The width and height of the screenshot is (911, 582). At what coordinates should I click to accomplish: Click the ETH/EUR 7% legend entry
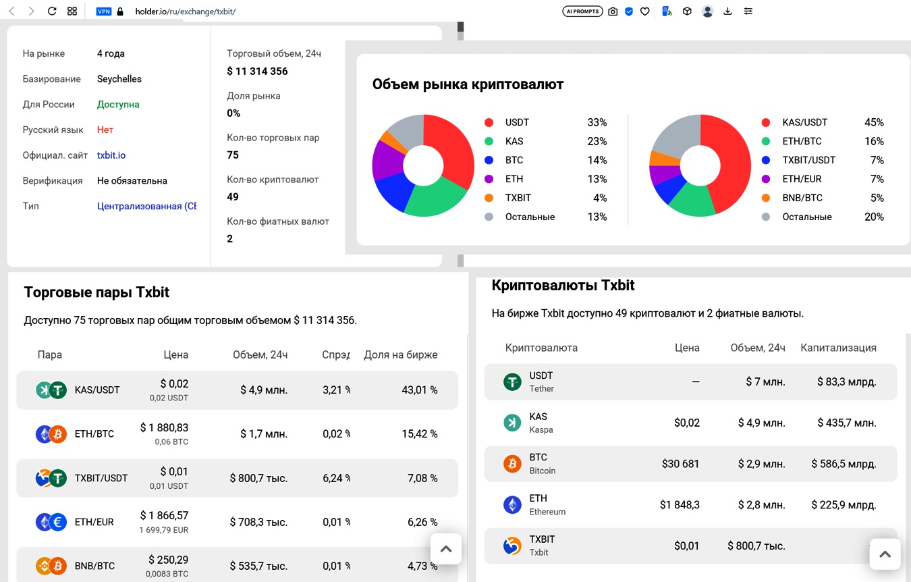823,179
